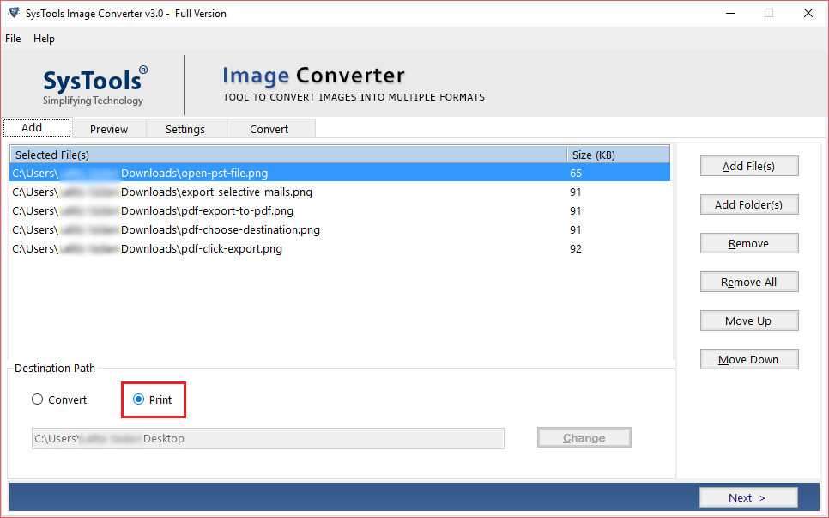Open the File menu
Screen dimensions: 829x518
tap(13, 39)
